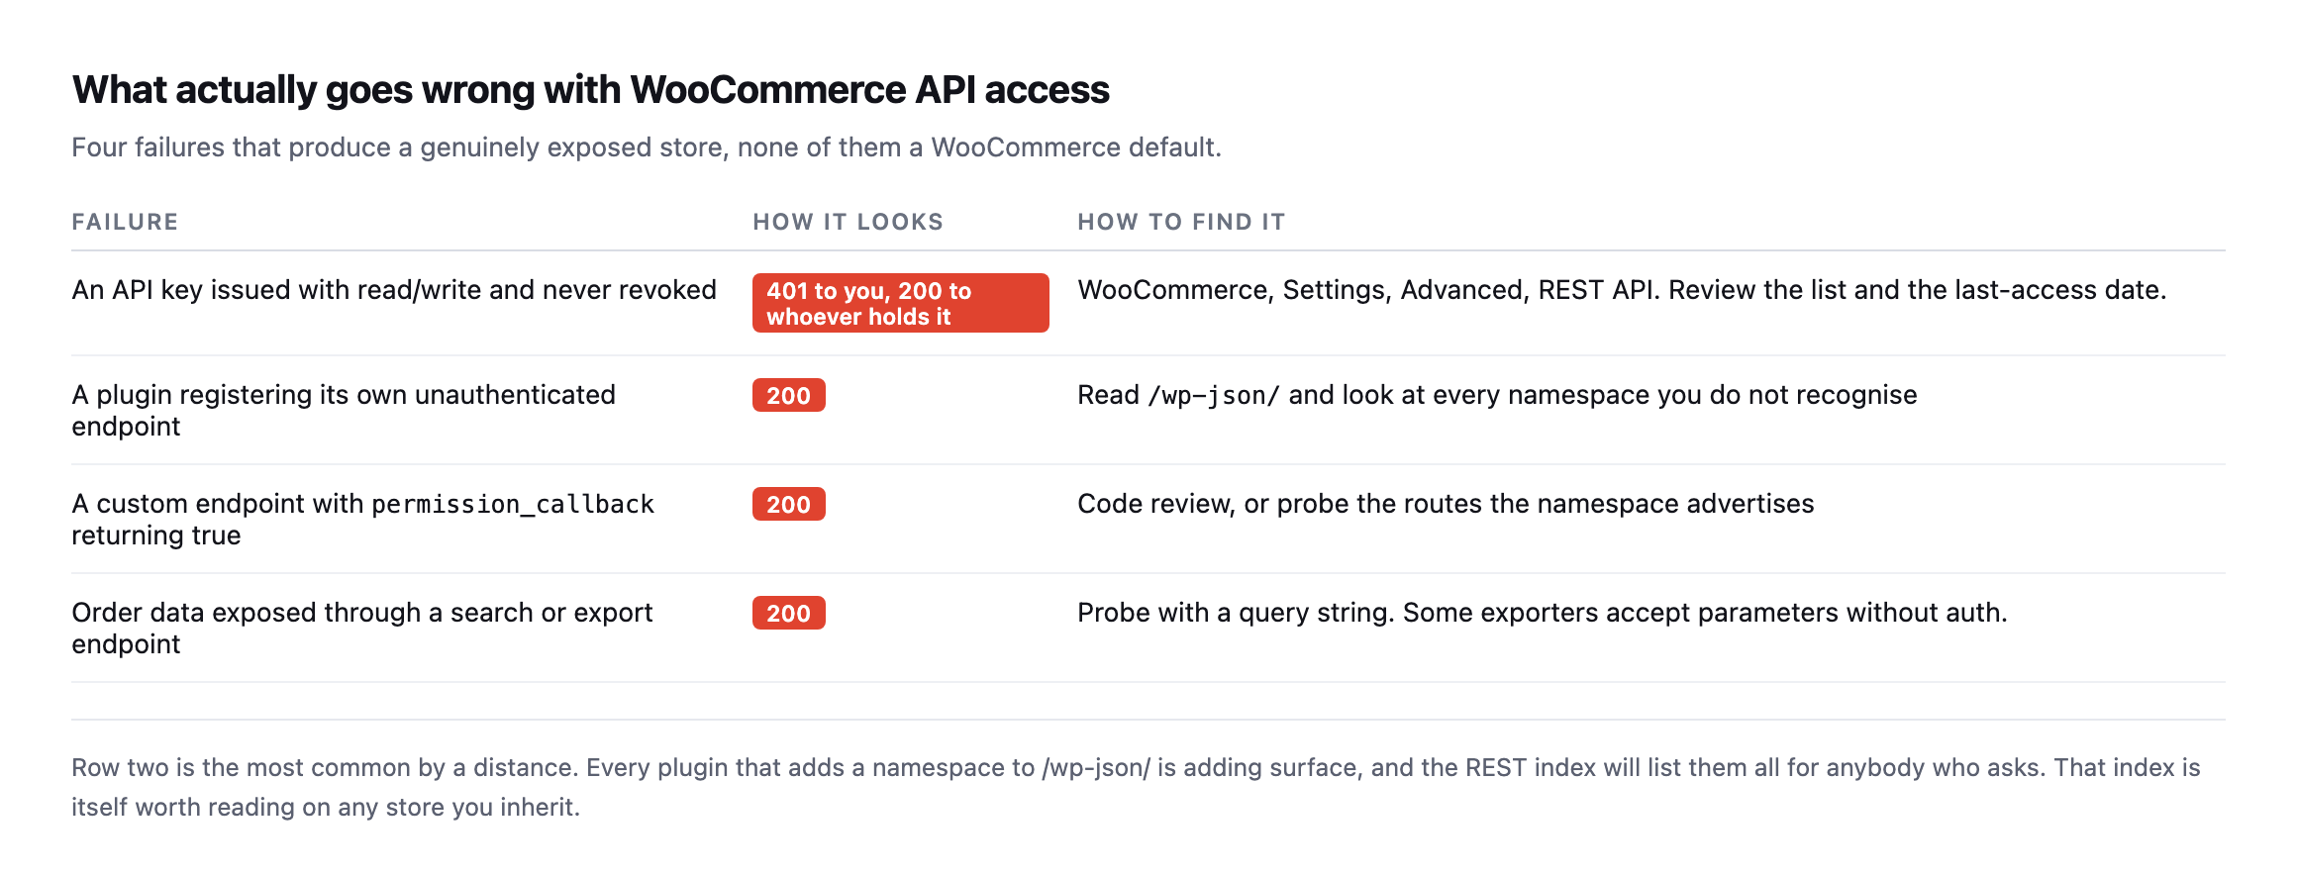The width and height of the screenshot is (2297, 877).
Task: Click the FAILURE column header
Action: (x=125, y=222)
